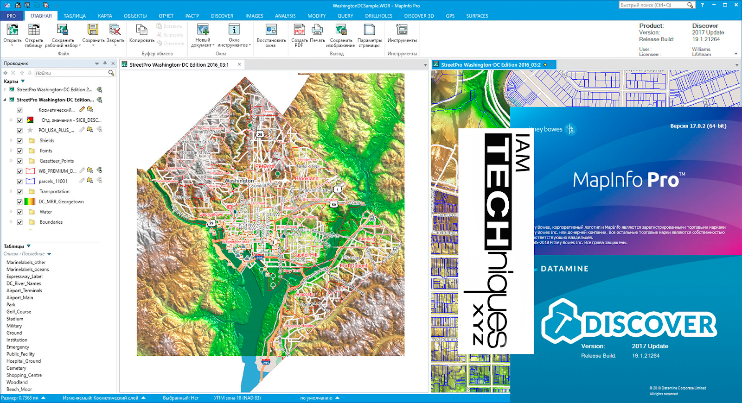
Task: Click the time icon on POI_USA_PLUS layer
Action: [99, 130]
